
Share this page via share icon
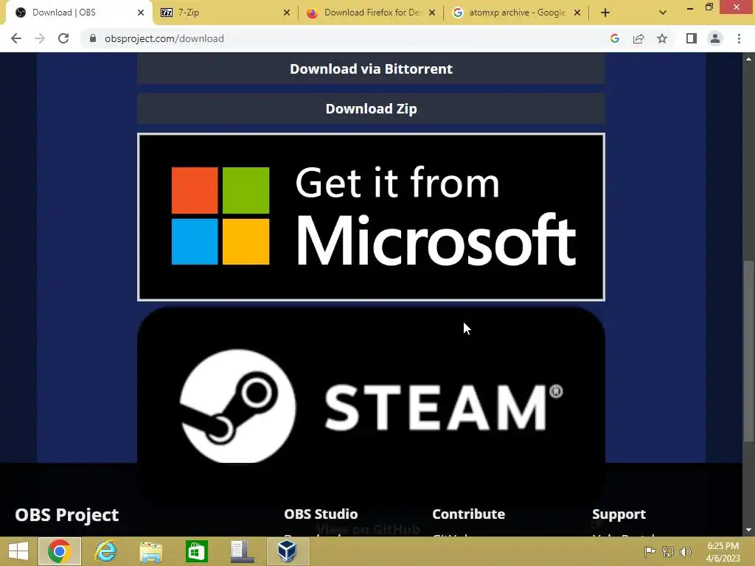639,38
